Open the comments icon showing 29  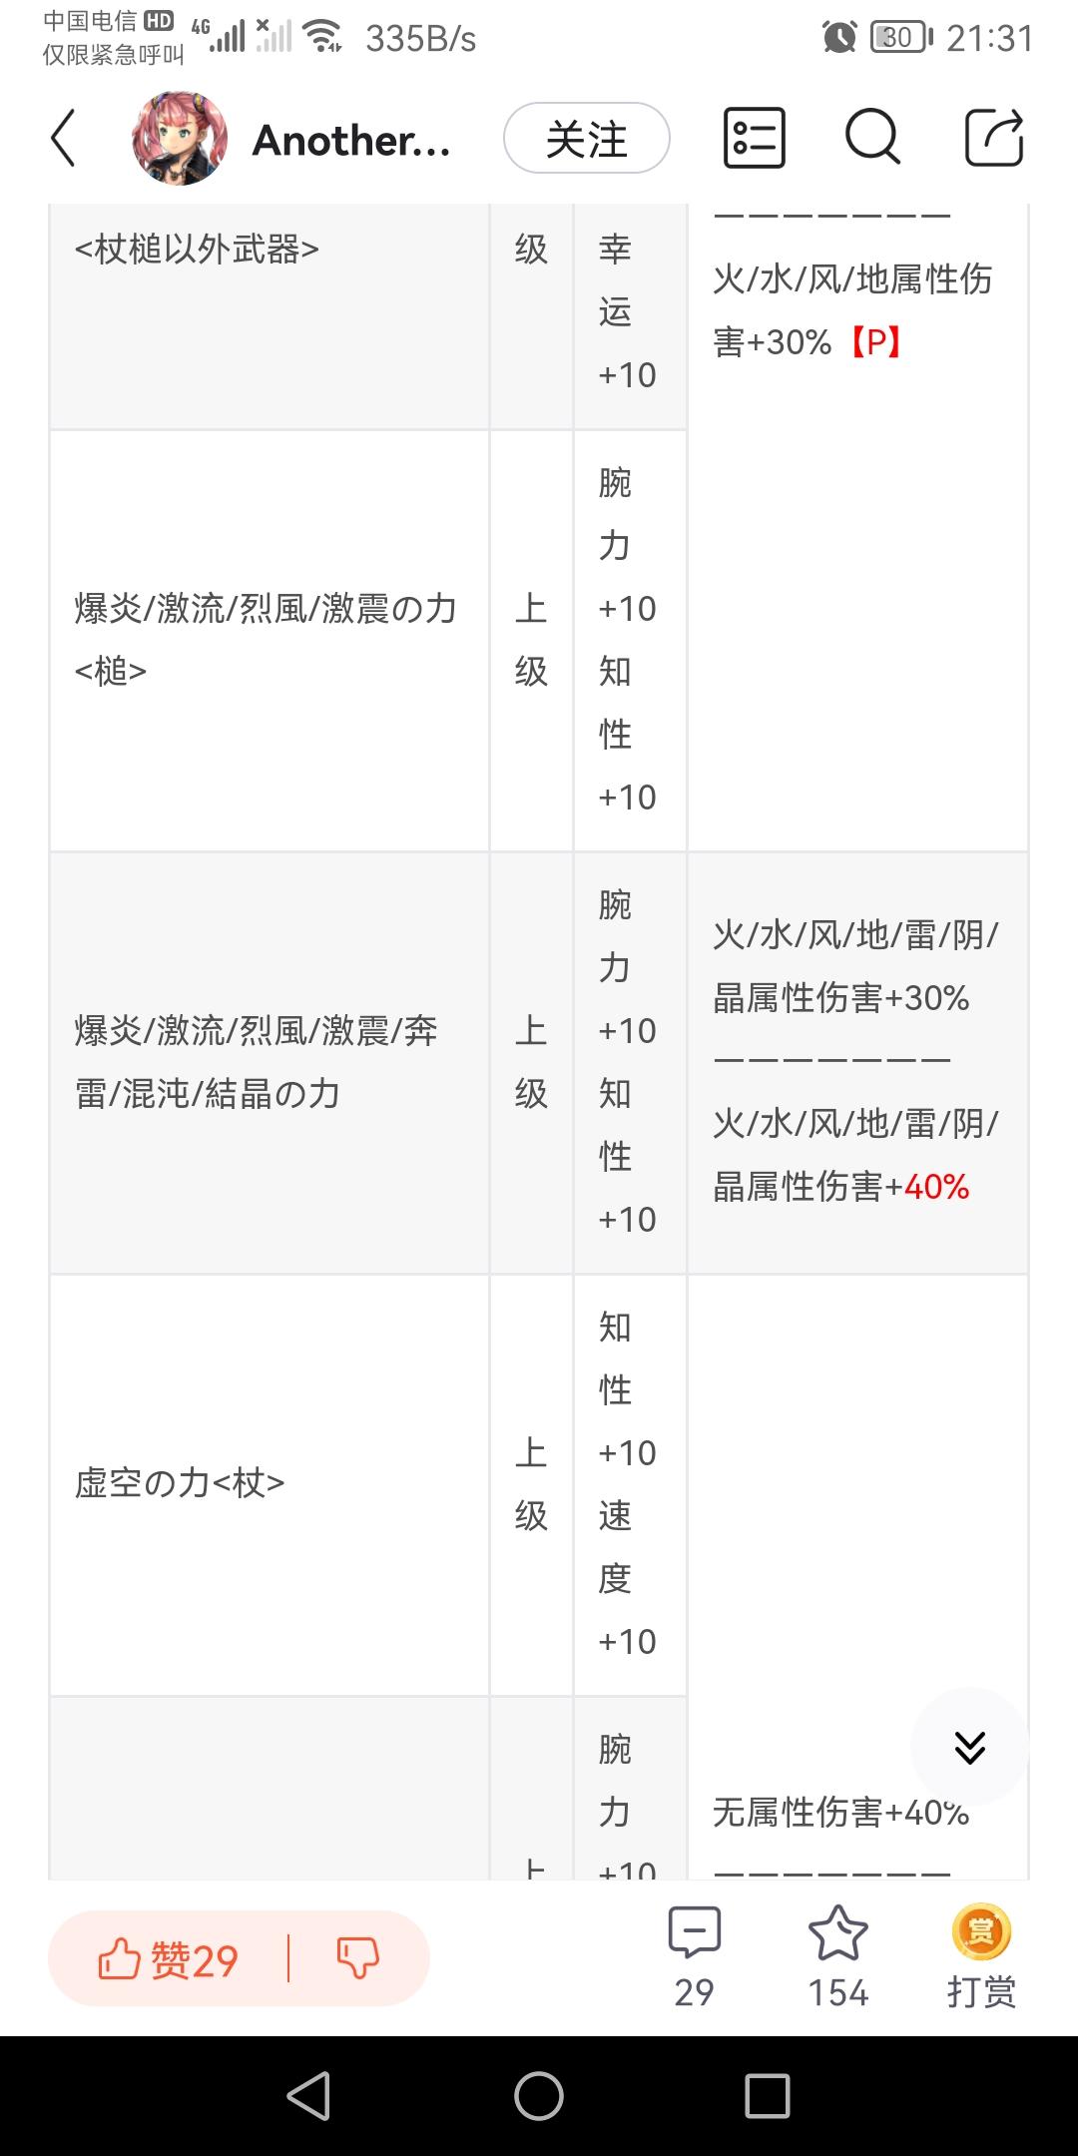click(x=694, y=1957)
